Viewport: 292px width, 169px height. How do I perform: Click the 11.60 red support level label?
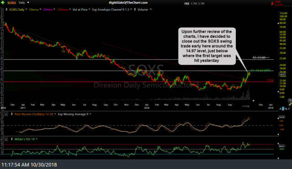click(271, 80)
